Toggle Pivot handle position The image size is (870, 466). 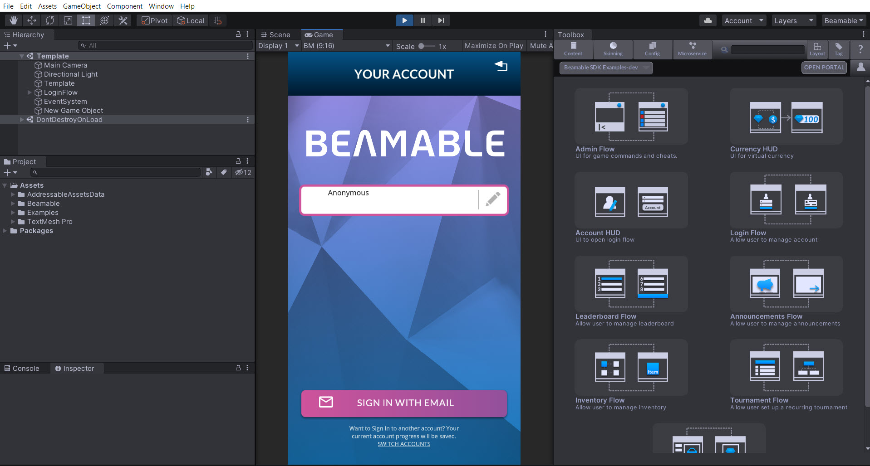[154, 20]
